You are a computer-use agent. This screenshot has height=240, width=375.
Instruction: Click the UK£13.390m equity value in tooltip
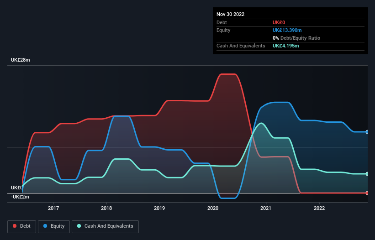click(x=287, y=30)
